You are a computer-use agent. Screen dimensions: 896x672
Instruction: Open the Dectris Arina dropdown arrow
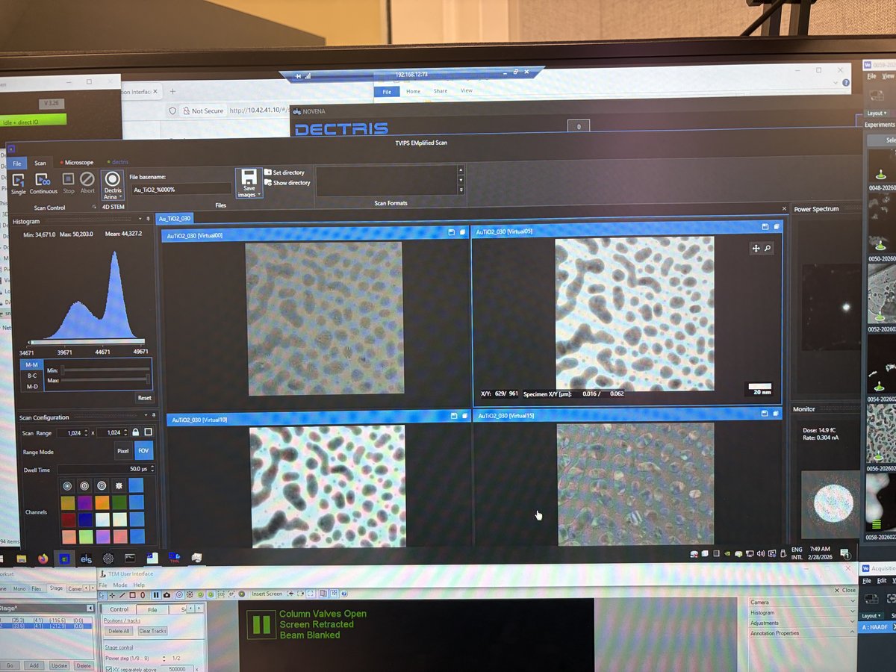(x=120, y=197)
